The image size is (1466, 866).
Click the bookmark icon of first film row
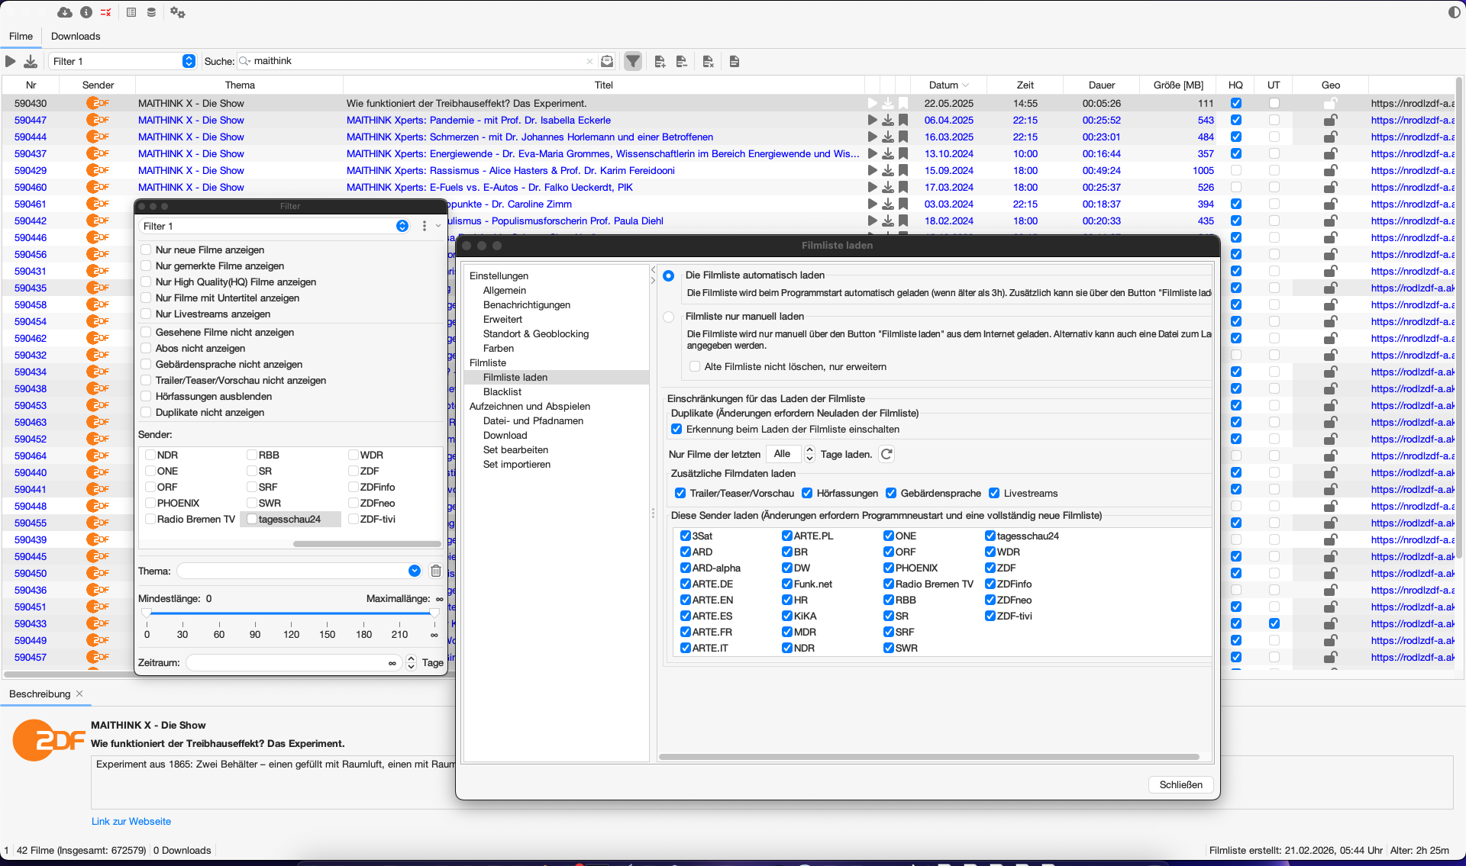click(x=903, y=103)
